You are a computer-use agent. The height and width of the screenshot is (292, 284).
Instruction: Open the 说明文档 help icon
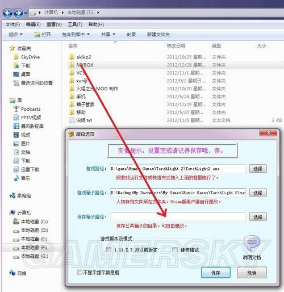[x=252, y=243]
